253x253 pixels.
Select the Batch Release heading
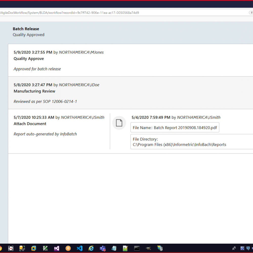26,29
